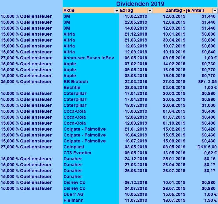
Task: Select Danaher cell with ExTag 24.12.2018
Action: pos(91,159)
